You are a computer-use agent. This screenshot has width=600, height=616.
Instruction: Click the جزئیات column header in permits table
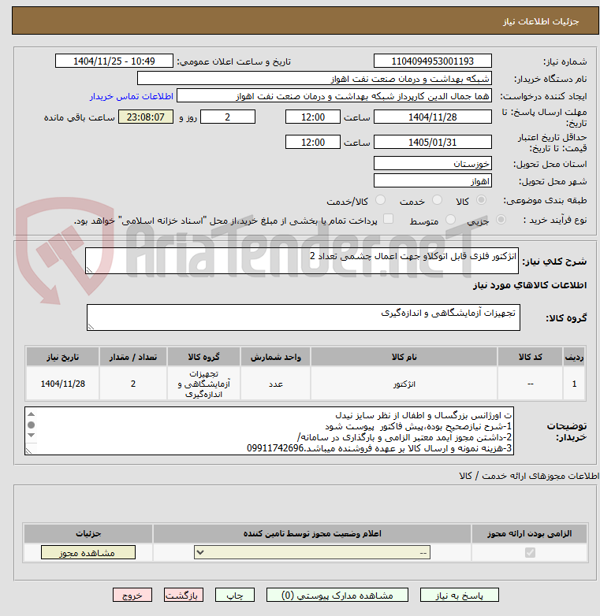coord(88,533)
